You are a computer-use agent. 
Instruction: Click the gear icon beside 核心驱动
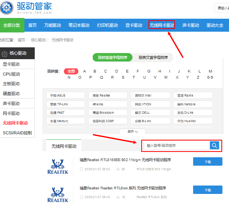[4, 54]
